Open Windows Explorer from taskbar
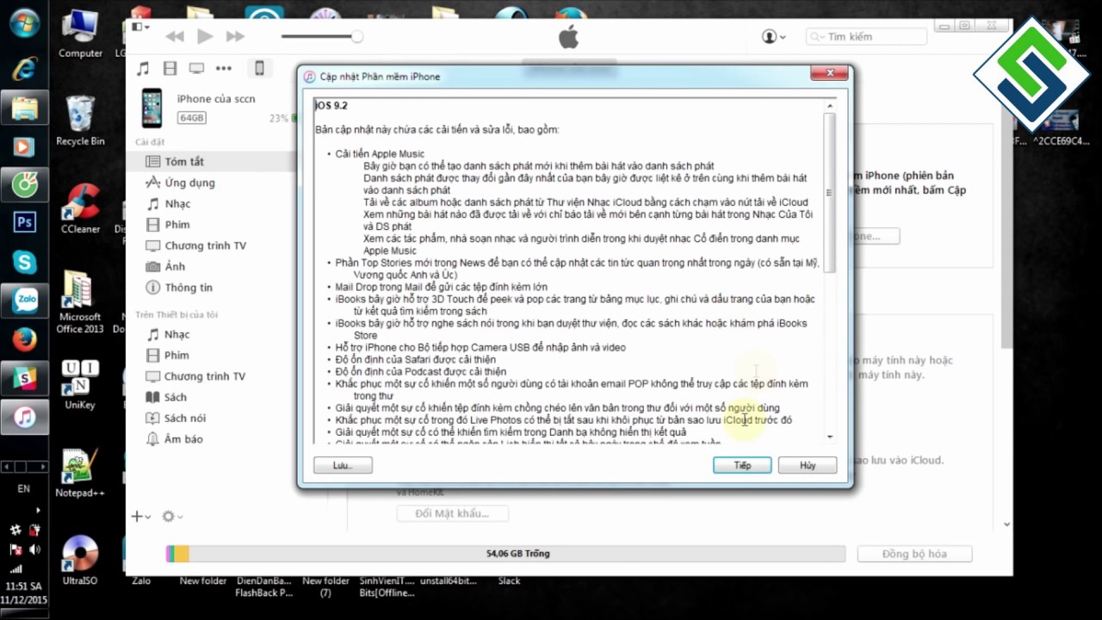 click(24, 108)
